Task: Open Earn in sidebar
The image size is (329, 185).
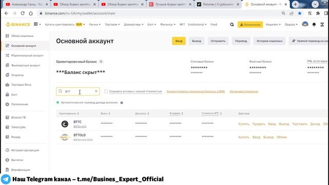Action: (x=11, y=95)
